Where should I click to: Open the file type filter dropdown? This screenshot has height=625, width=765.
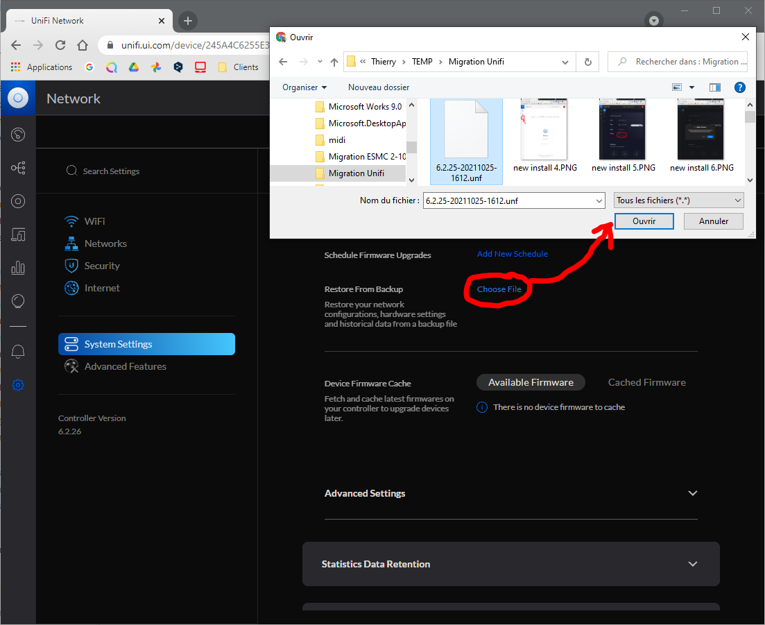678,200
